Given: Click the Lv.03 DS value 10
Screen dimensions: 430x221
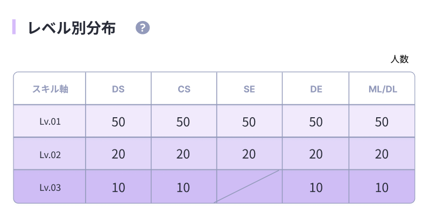Looking at the screenshot, I should click(118, 188).
